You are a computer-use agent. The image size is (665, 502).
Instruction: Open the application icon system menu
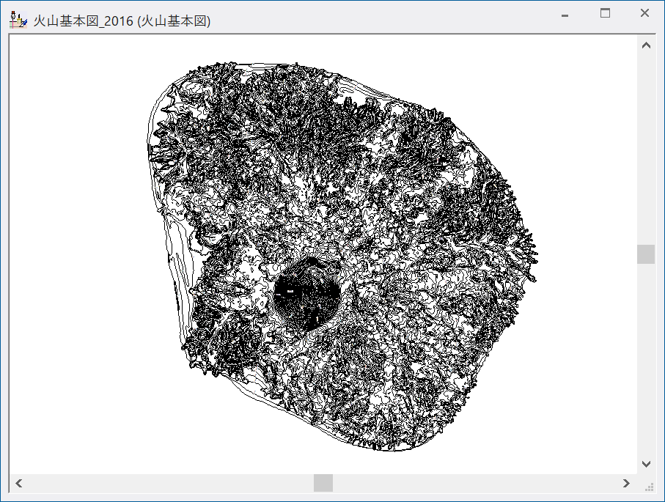[18, 20]
